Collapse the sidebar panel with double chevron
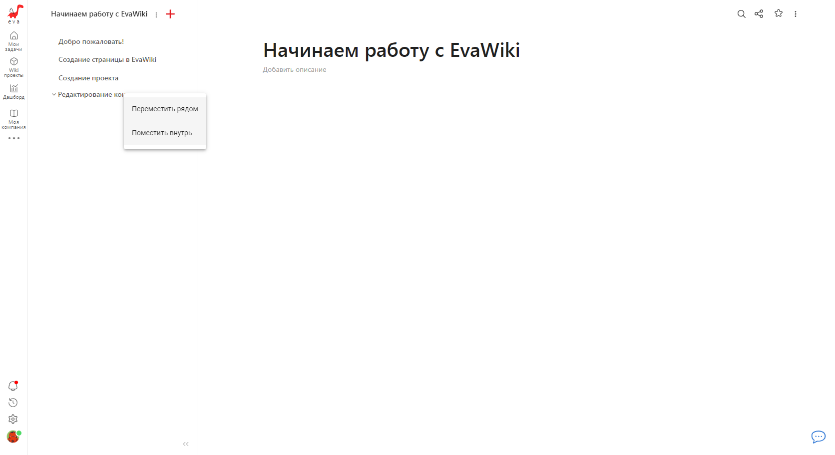 coord(186,444)
